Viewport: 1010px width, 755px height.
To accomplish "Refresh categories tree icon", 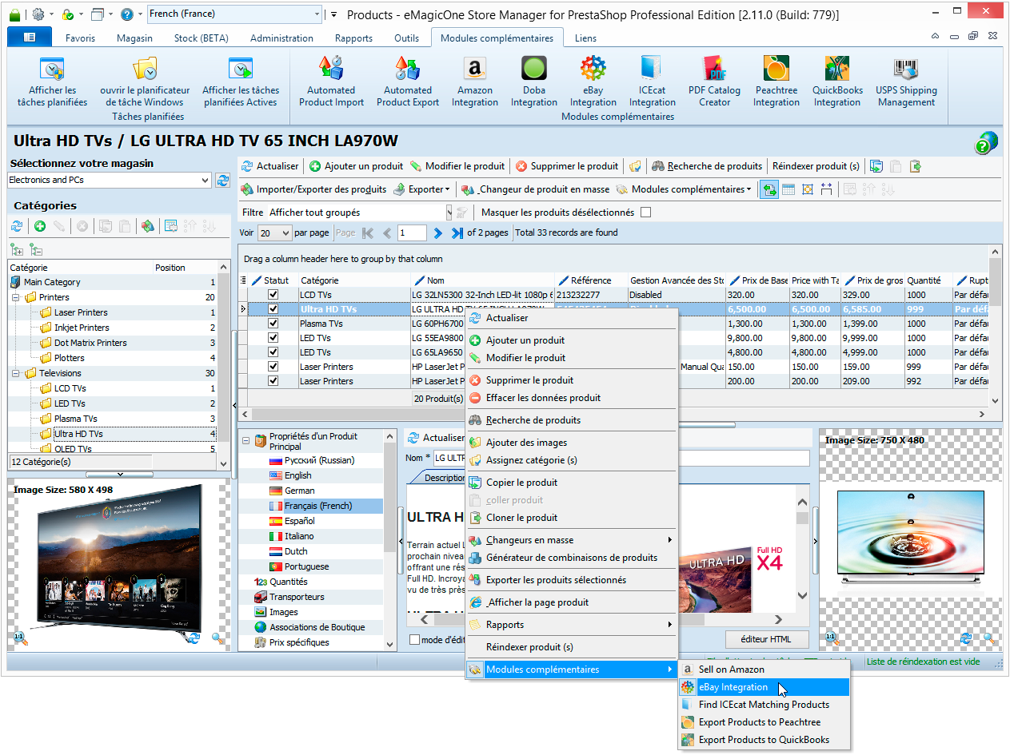I will tap(17, 227).
